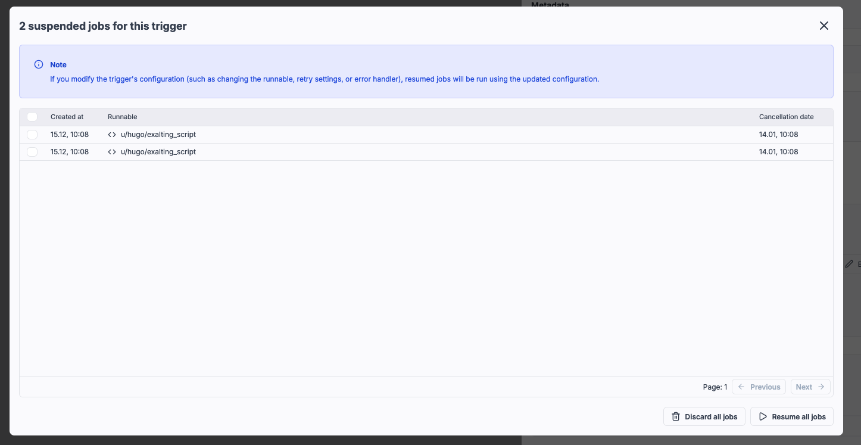Viewport: 861px width, 445px height.
Task: Toggle the select-all checkbox in table header
Action: pos(32,117)
